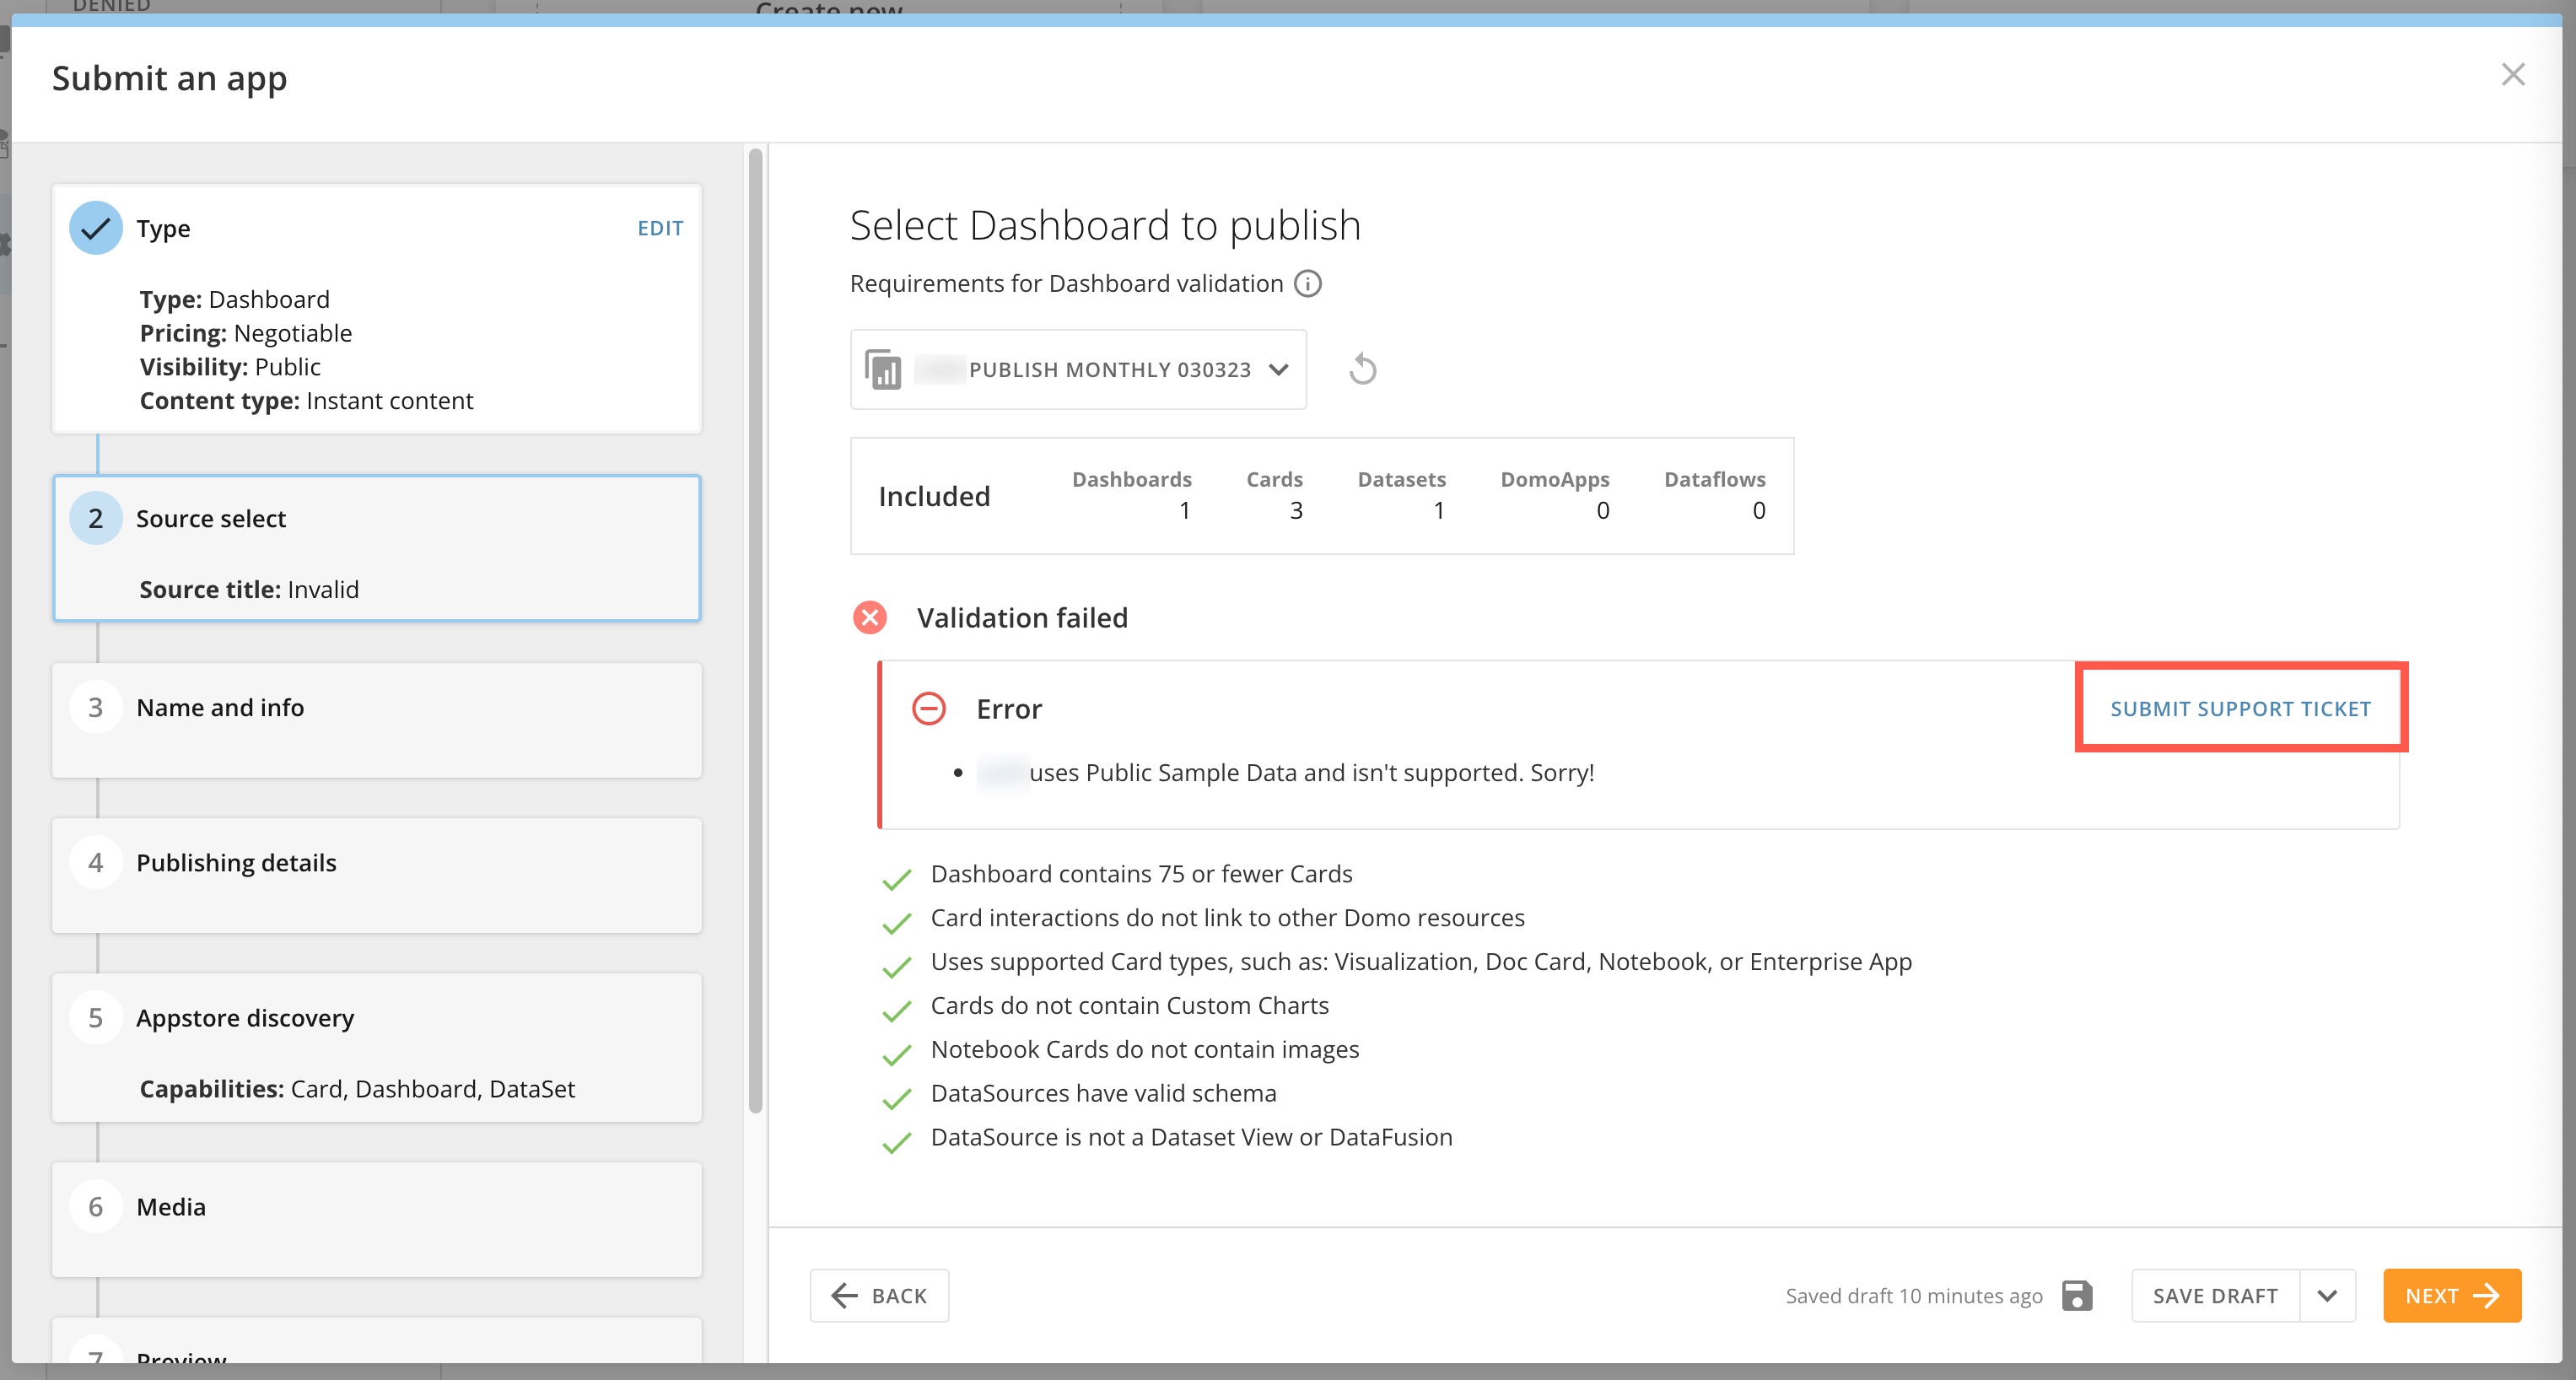The height and width of the screenshot is (1380, 2576).
Task: Click the info icon beside Dashboard validation requirements
Action: click(x=1307, y=284)
